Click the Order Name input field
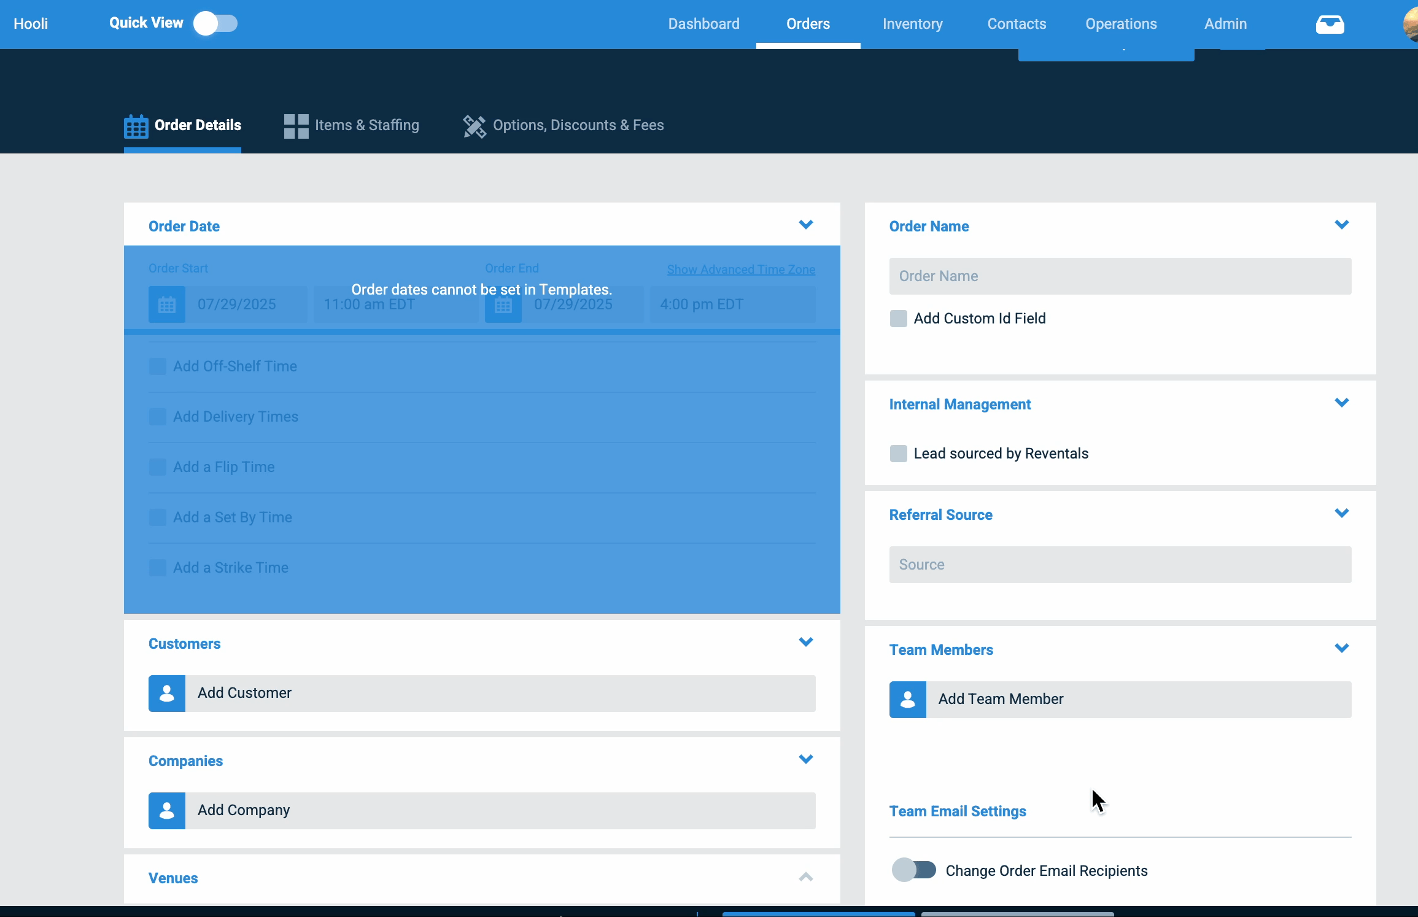The height and width of the screenshot is (917, 1418). [1120, 276]
